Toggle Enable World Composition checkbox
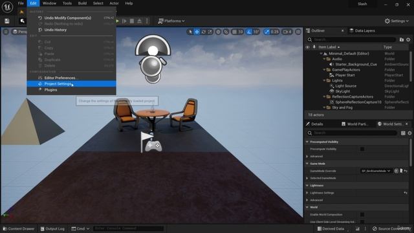 pyautogui.click(x=362, y=214)
